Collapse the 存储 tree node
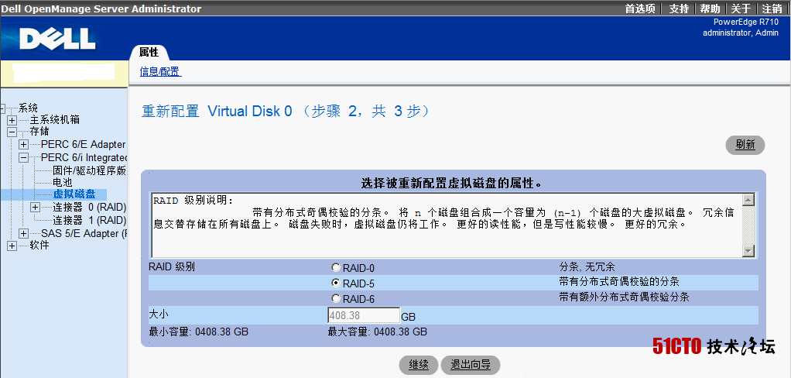Viewport: 791px width, 378px height. click(12, 132)
